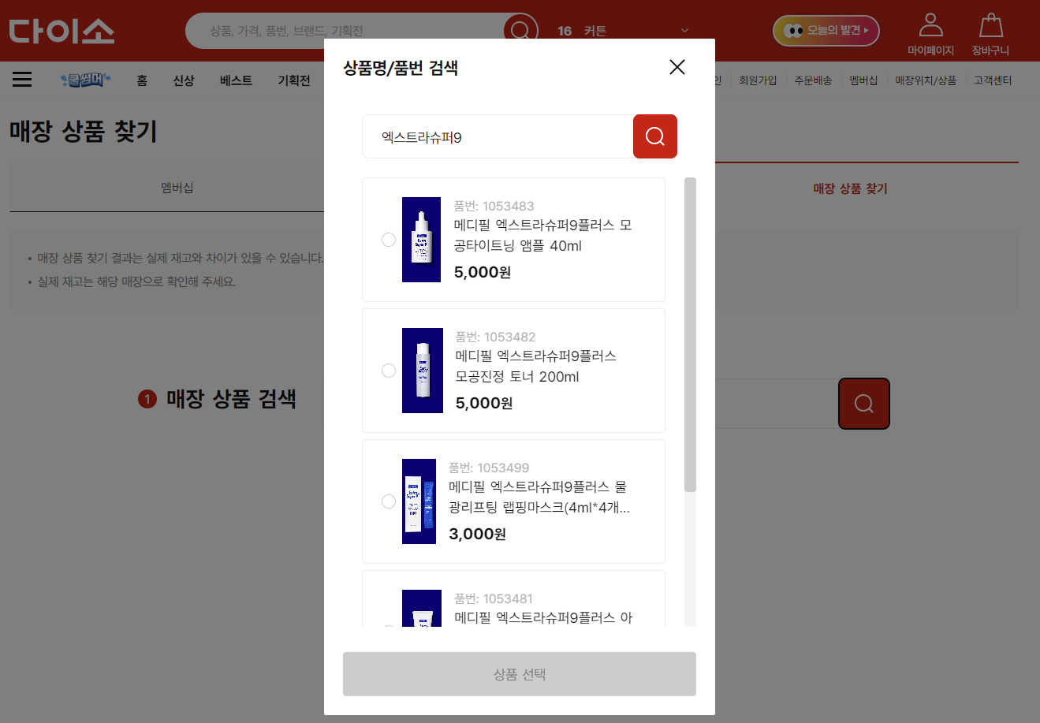Image resolution: width=1040 pixels, height=723 pixels.
Task: Open the 오늘의 발견 badge
Action: (826, 31)
